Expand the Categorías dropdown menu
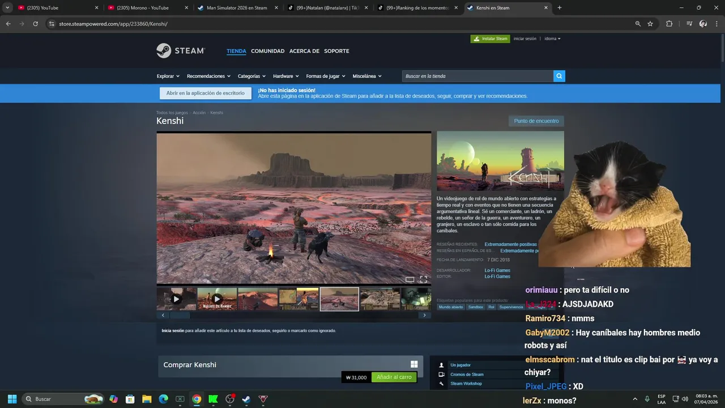 coord(251,76)
